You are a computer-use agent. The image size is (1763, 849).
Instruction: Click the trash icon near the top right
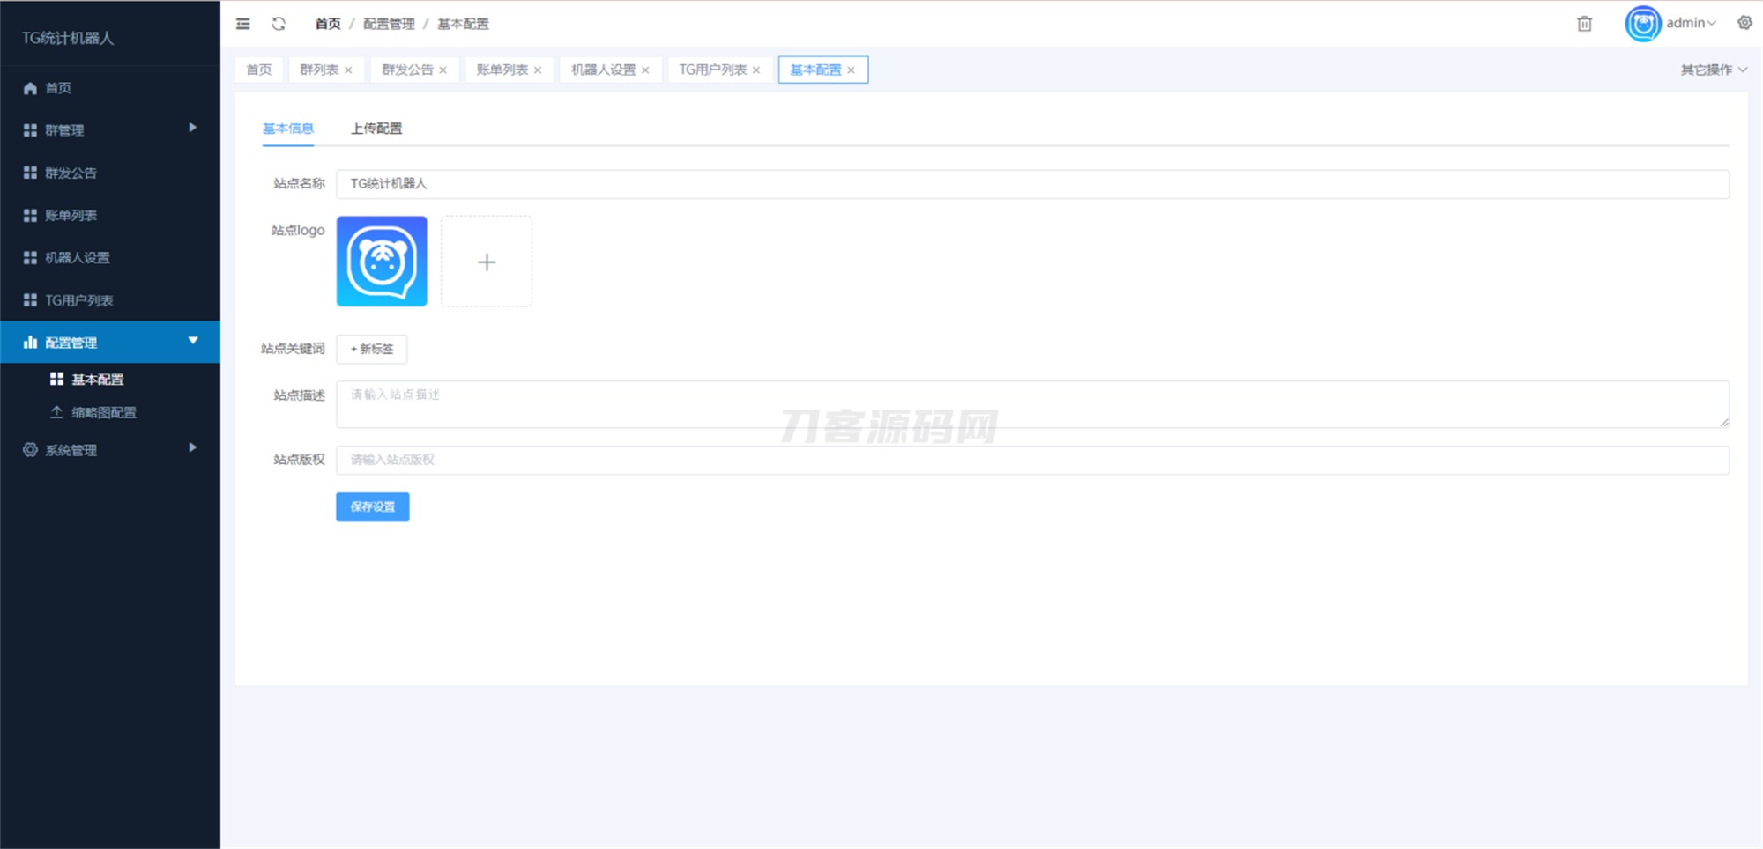coord(1584,24)
